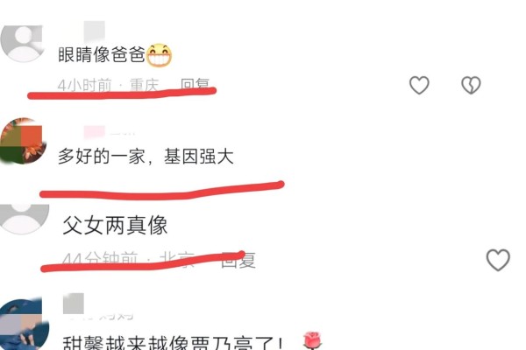526x350 pixels.
Task: Select the comment text "眼睛像爸爸"
Action: [x=102, y=54]
